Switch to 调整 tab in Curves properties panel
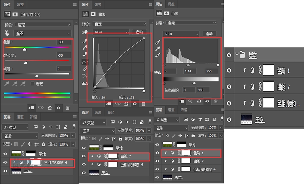This screenshot has width=304, height=184. coord(98,5)
